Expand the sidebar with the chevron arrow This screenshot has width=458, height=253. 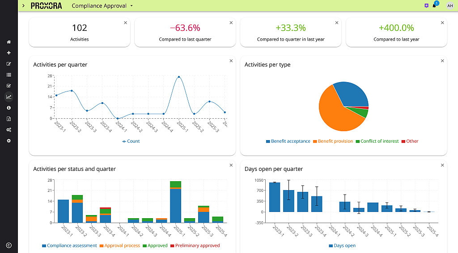(23, 6)
